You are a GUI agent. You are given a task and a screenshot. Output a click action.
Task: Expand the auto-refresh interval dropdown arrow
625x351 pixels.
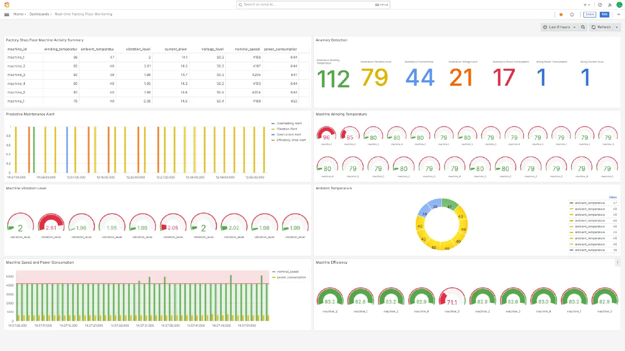coord(617,27)
